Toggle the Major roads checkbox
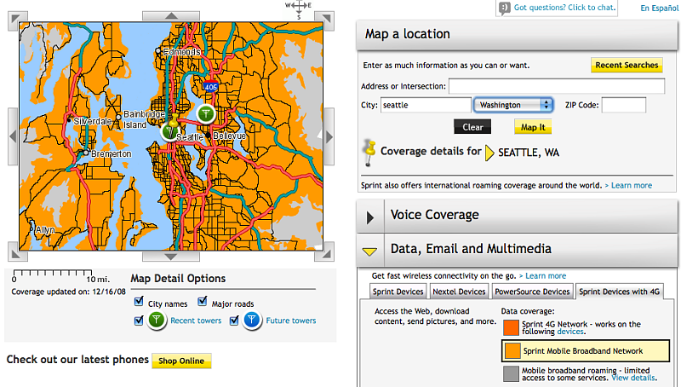 [x=202, y=302]
